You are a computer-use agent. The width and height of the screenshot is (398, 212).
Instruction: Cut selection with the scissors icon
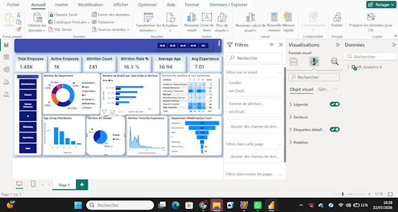click(x=19, y=15)
